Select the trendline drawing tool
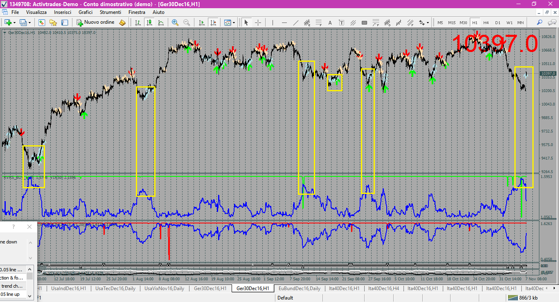Viewport: 559px width, 302px height. [x=296, y=23]
